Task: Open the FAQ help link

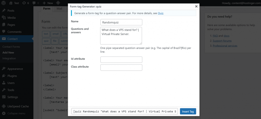Action: [215, 36]
